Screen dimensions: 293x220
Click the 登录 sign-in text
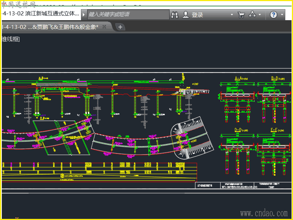click(197, 15)
